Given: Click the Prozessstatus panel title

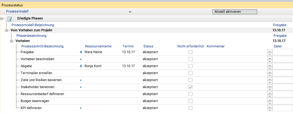Looking at the screenshot, I should coord(12,5).
